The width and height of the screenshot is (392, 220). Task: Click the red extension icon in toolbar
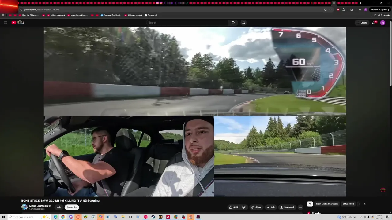click(338, 9)
